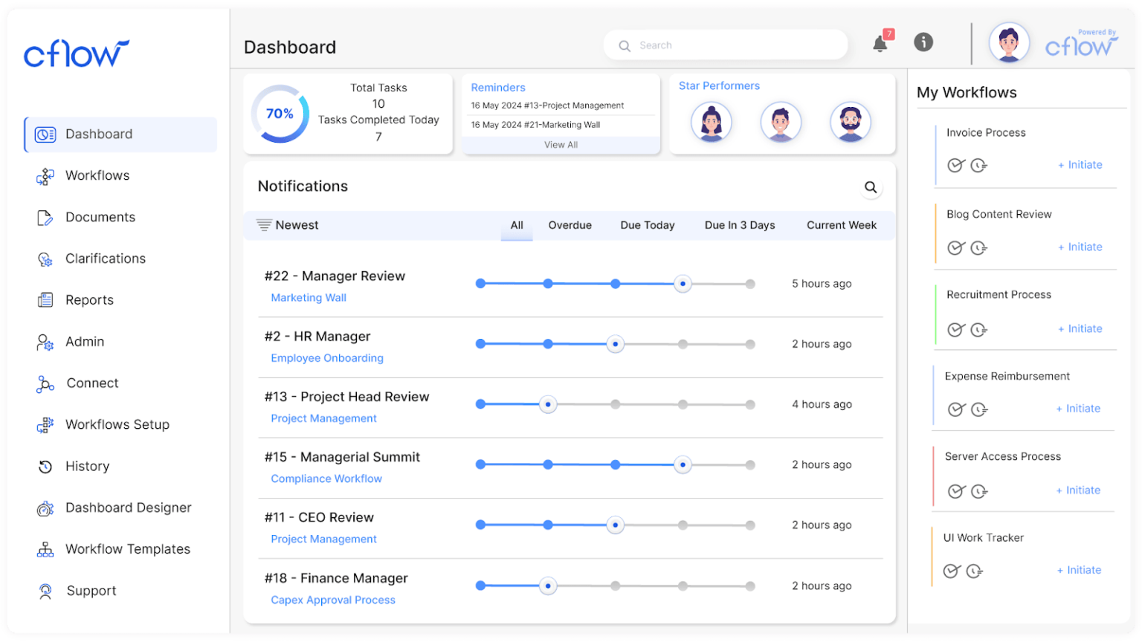Image resolution: width=1142 pixels, height=642 pixels.
Task: Open the Workflows section in the sidebar
Action: (x=98, y=175)
